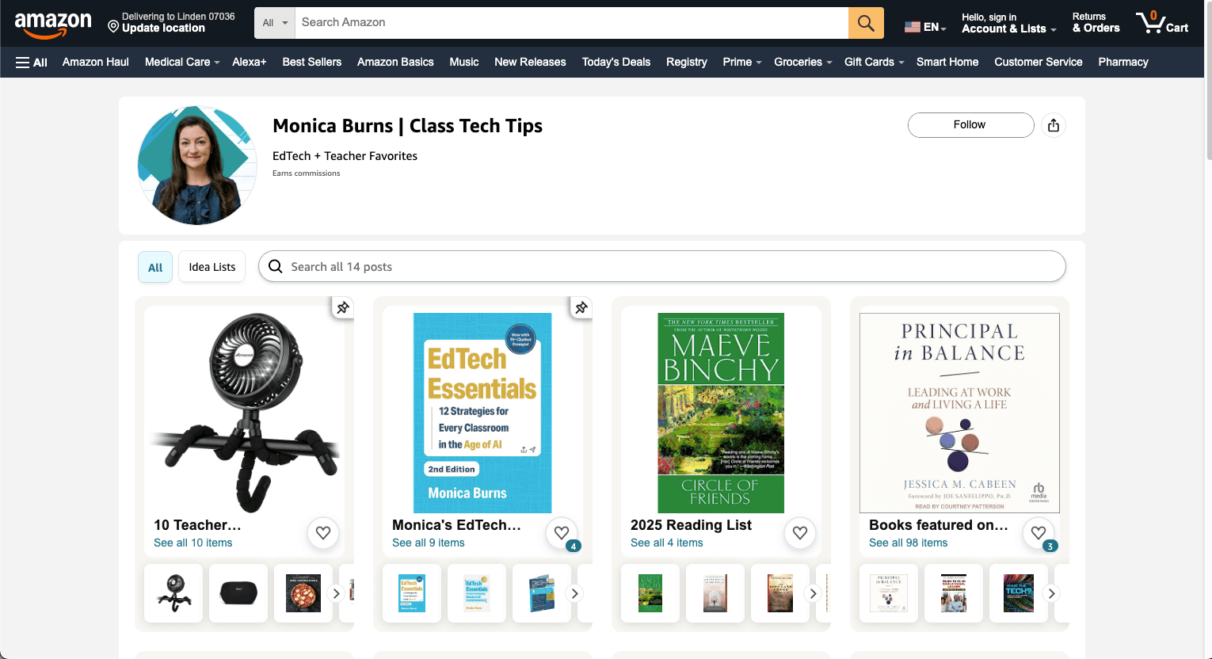Viewport: 1212px width, 659px height.
Task: Show next items in 2025 Reading List carousel
Action: point(813,593)
